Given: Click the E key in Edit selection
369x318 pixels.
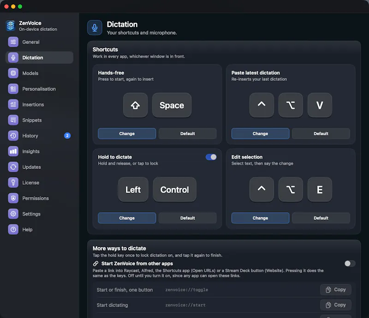Looking at the screenshot, I should click(320, 190).
